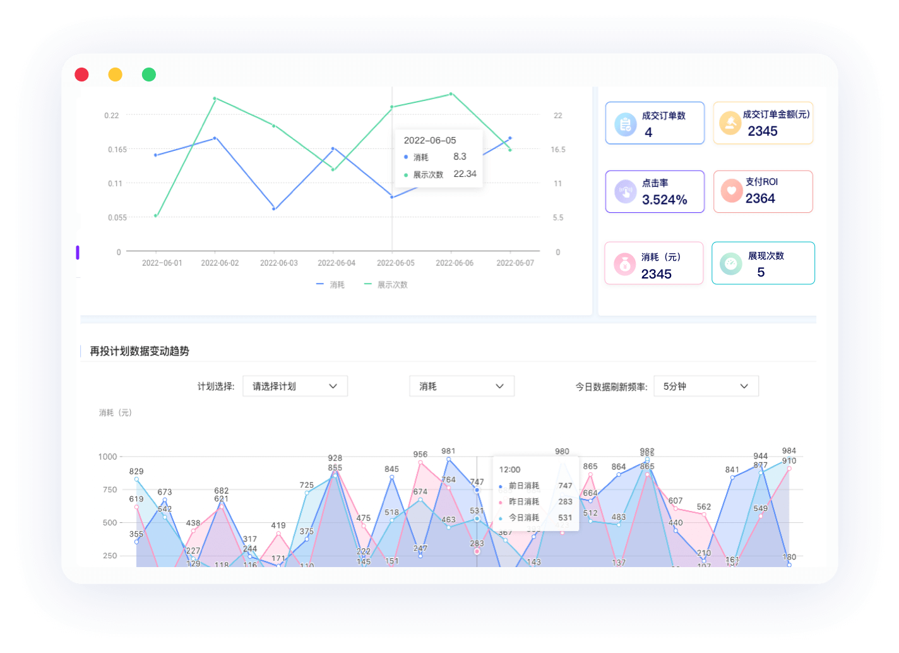Click the 支付ROI 2364 card

pyautogui.click(x=763, y=191)
